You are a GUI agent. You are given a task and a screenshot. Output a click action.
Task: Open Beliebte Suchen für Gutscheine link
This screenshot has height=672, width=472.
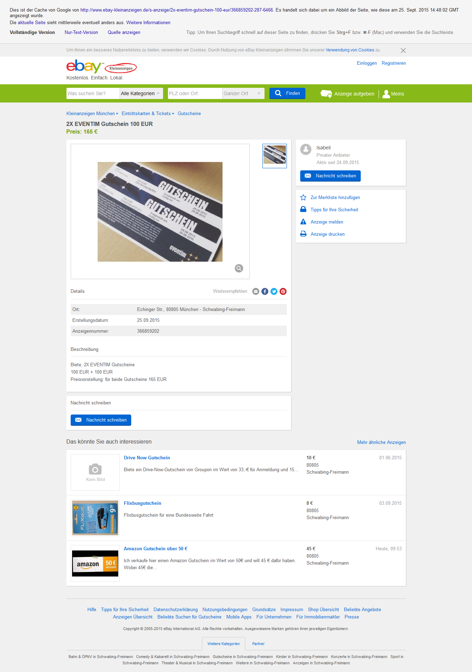click(x=189, y=617)
